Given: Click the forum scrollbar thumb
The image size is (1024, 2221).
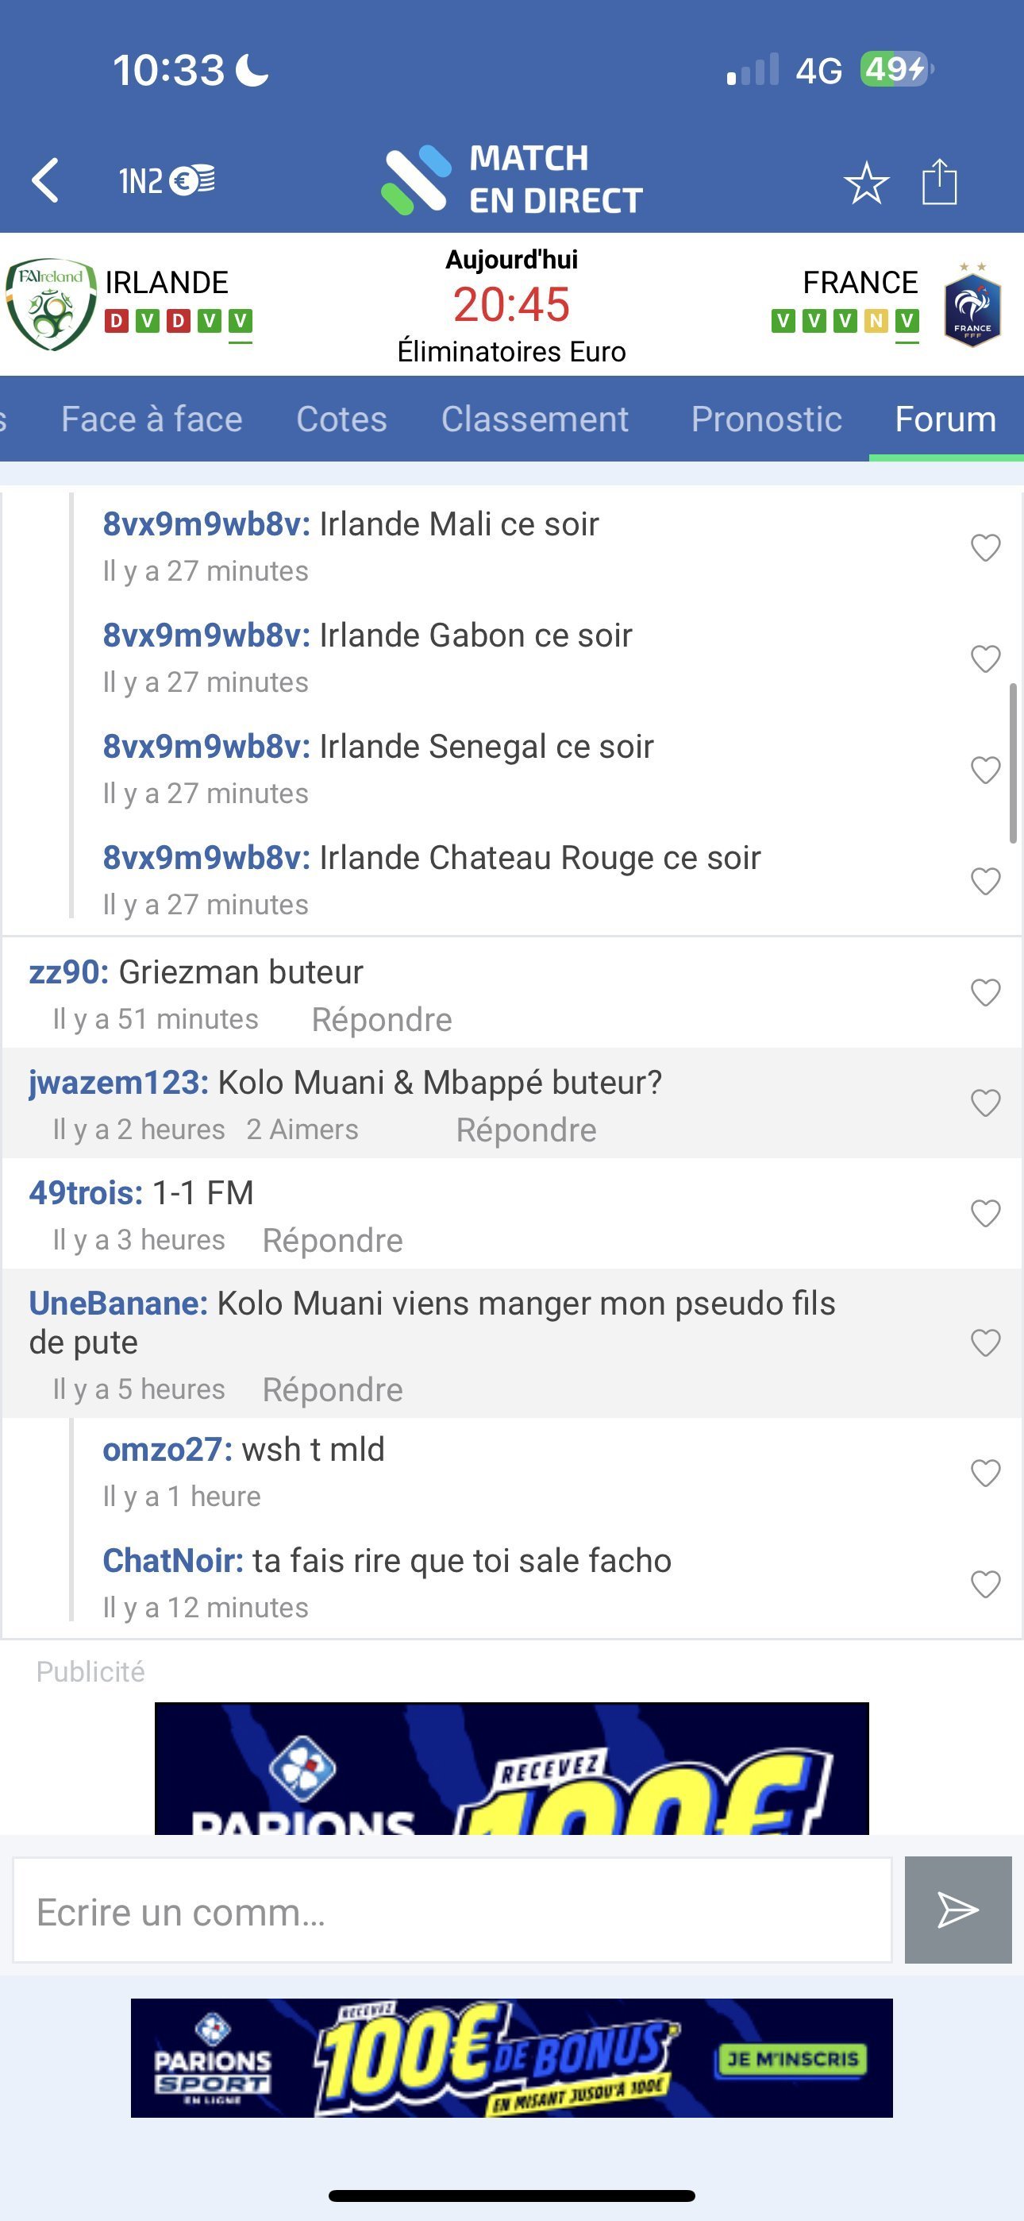Looking at the screenshot, I should click(1014, 763).
